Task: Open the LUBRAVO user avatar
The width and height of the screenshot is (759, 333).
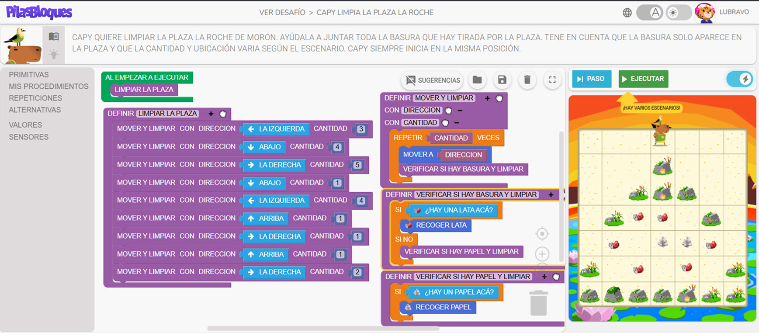Action: click(704, 12)
